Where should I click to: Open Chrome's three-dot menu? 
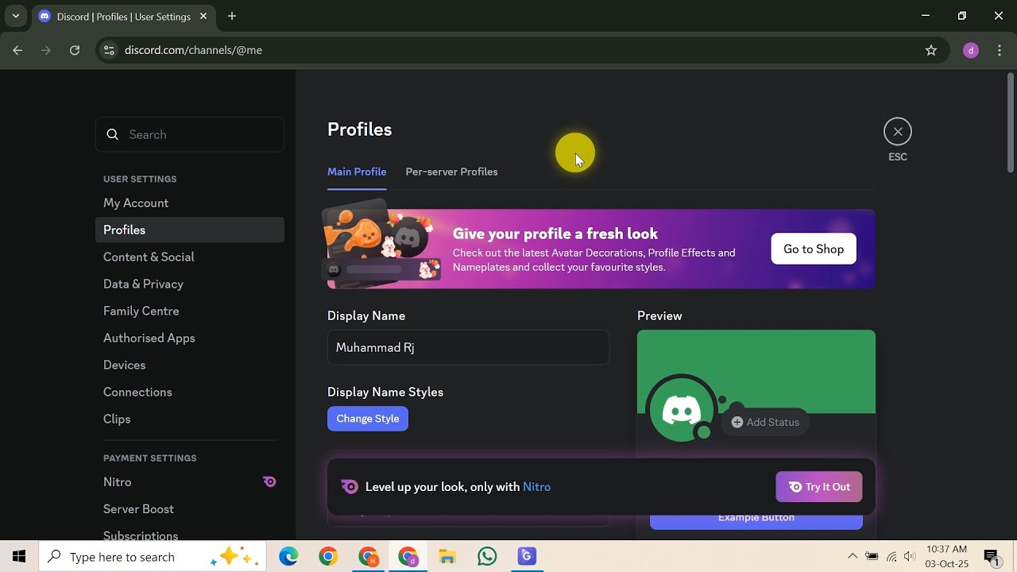click(1000, 50)
